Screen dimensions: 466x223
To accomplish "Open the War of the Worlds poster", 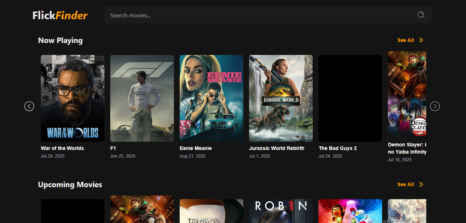I will pyautogui.click(x=73, y=98).
